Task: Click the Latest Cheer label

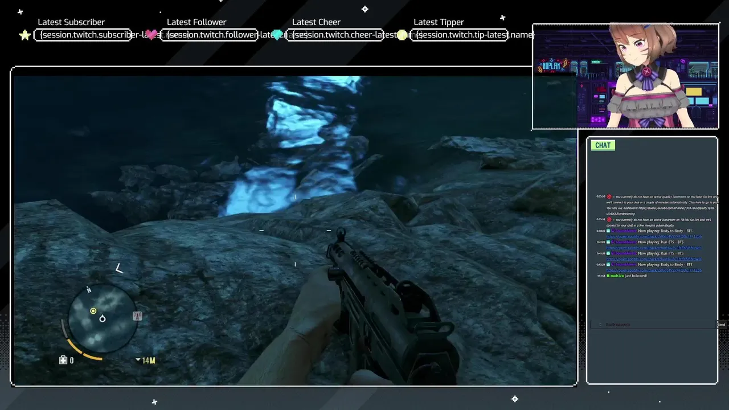Action: coord(316,22)
